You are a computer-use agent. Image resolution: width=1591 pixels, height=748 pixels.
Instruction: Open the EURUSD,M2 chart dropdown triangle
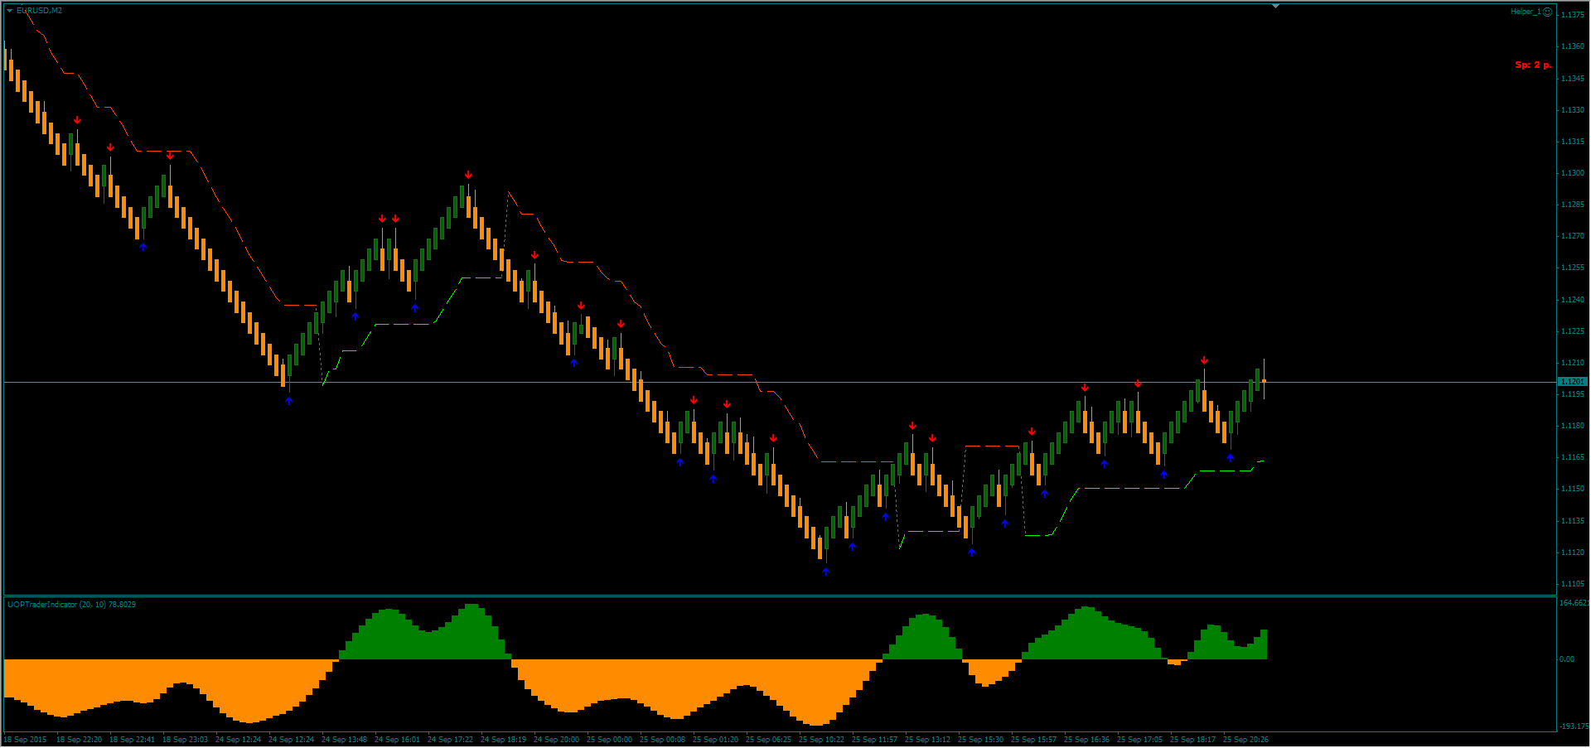[10, 11]
